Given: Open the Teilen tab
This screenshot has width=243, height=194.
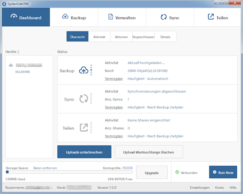Looking at the screenshot, I should pyautogui.click(x=217, y=17).
